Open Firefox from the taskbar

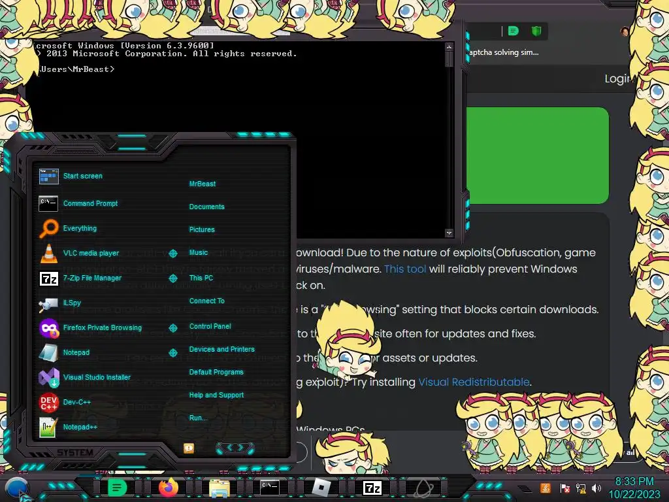[x=168, y=488]
